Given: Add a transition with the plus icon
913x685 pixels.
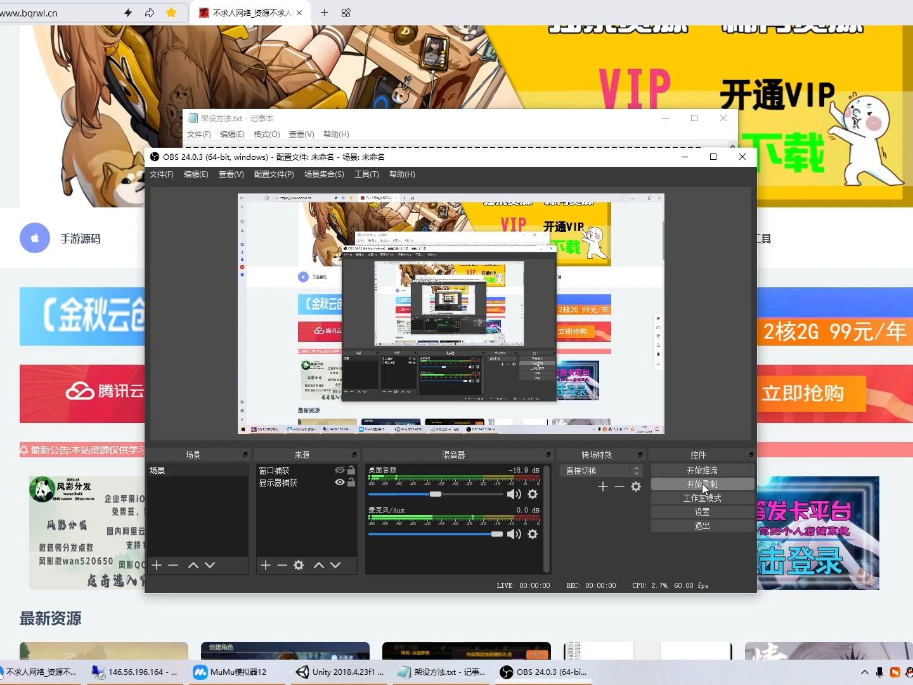Looking at the screenshot, I should click(x=603, y=486).
